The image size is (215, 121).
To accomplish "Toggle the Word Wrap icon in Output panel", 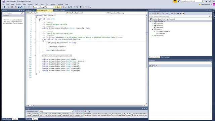I will click(89, 111).
